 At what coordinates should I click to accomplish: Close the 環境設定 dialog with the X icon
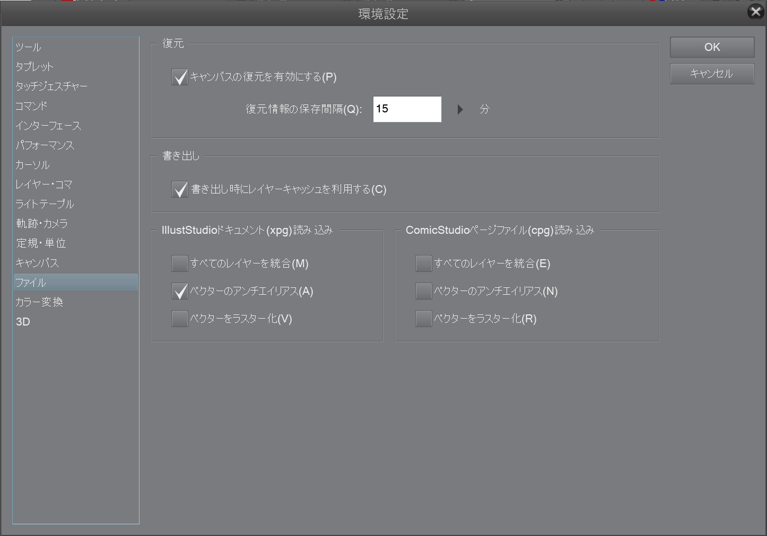coord(755,11)
